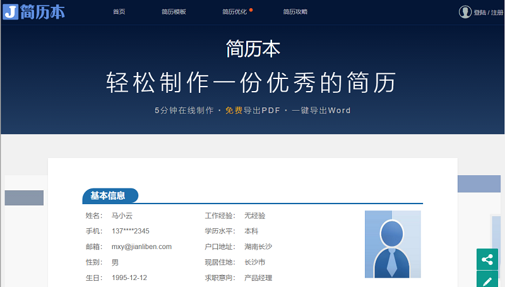
Task: Click the 简历本 logo in header
Action: click(34, 11)
